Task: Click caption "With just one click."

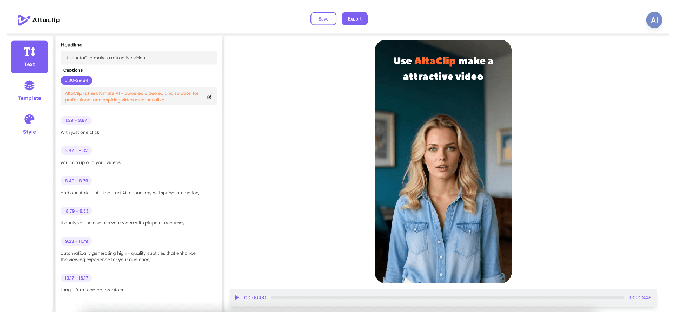Action: click(x=81, y=132)
